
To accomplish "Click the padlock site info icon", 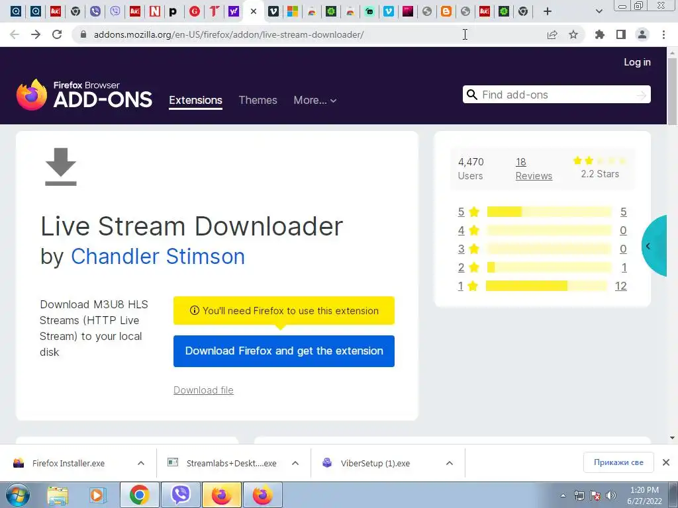I will 84,34.
